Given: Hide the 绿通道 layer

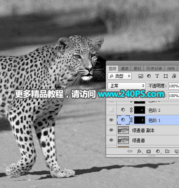Looking at the screenshot, I should click(x=111, y=140).
